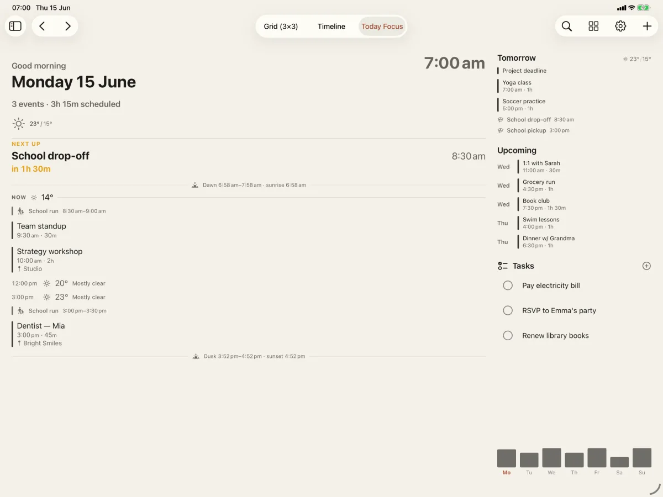Click the sun icon beside 23°/15° under date
The image size is (663, 497).
19,124
